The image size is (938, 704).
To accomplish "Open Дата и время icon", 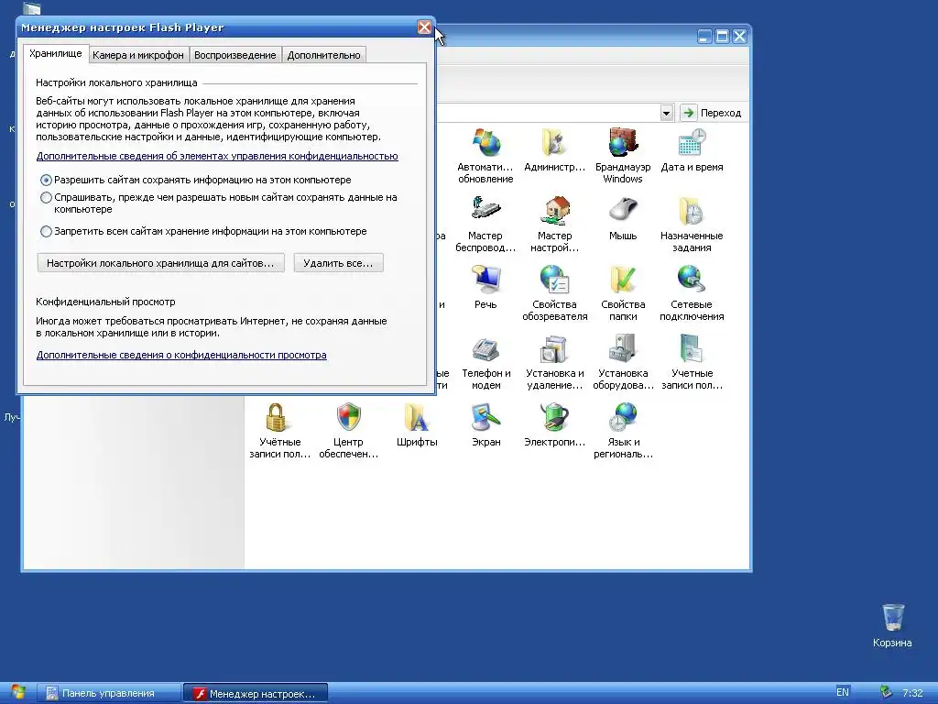I will (x=692, y=142).
